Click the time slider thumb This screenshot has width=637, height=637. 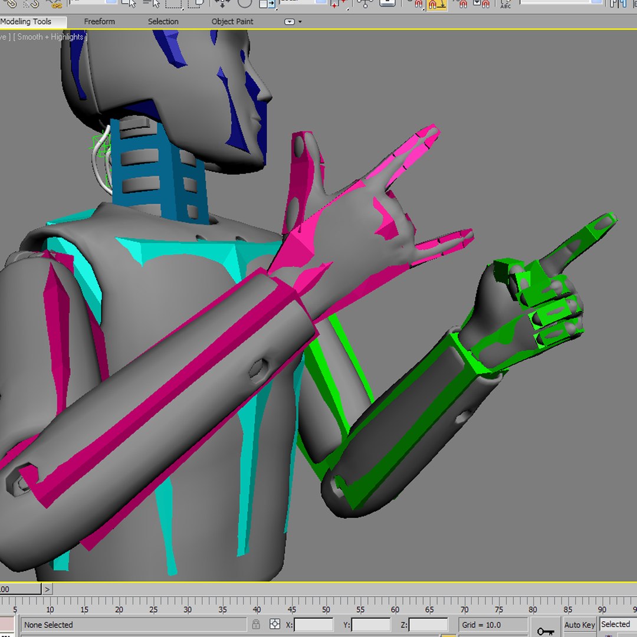coord(20,589)
